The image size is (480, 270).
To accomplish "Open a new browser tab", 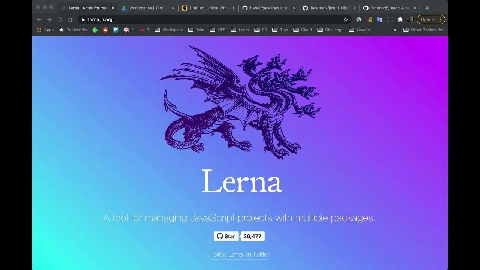I will point(427,8).
